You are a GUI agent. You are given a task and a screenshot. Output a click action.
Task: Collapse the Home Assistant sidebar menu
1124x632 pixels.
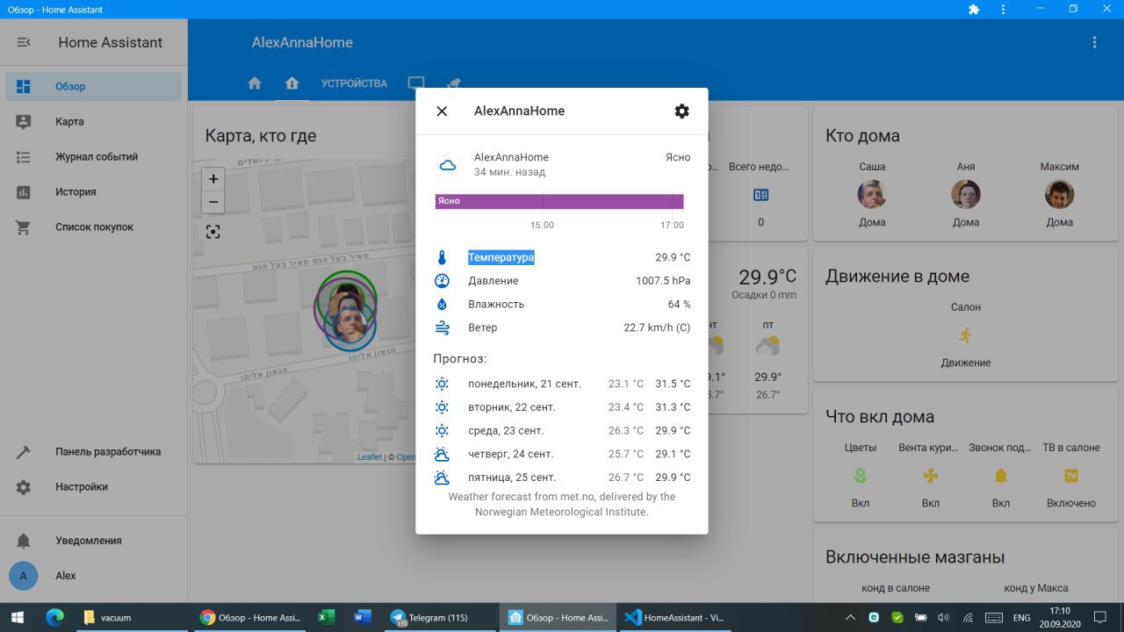(24, 42)
